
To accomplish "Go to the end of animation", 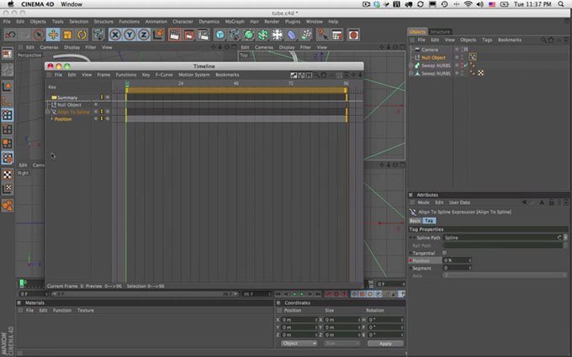I will (x=318, y=294).
